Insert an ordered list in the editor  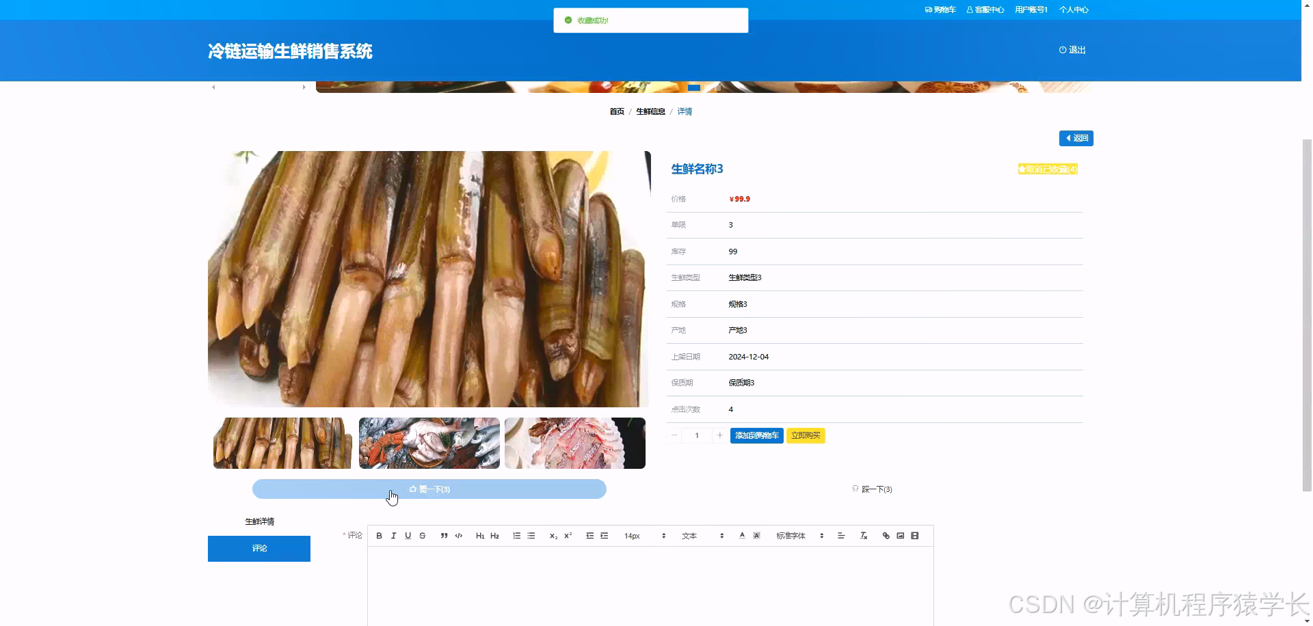517,536
